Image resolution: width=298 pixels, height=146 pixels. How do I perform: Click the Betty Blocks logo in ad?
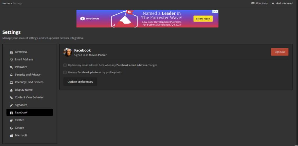[x=90, y=19]
